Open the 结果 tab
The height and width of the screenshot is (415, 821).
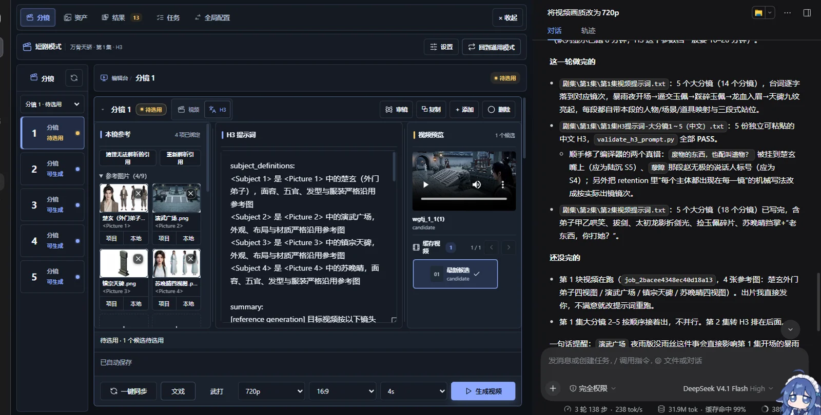click(x=121, y=17)
